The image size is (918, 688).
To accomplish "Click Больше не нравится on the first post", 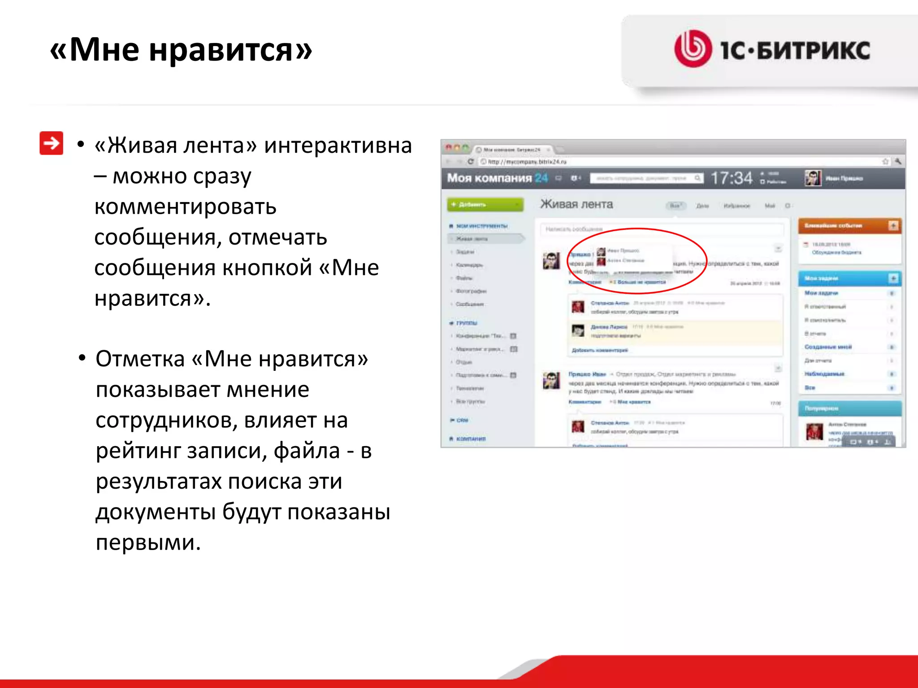I will (x=641, y=282).
